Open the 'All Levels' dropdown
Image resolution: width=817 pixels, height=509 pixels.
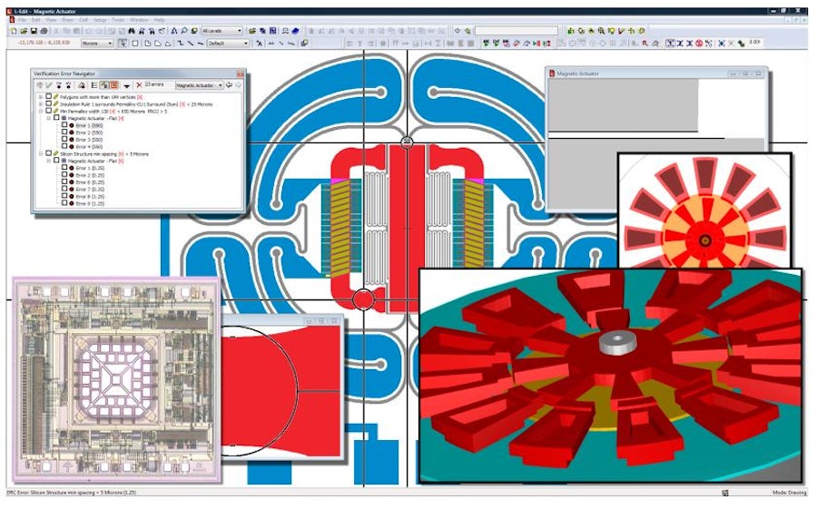pyautogui.click(x=222, y=31)
